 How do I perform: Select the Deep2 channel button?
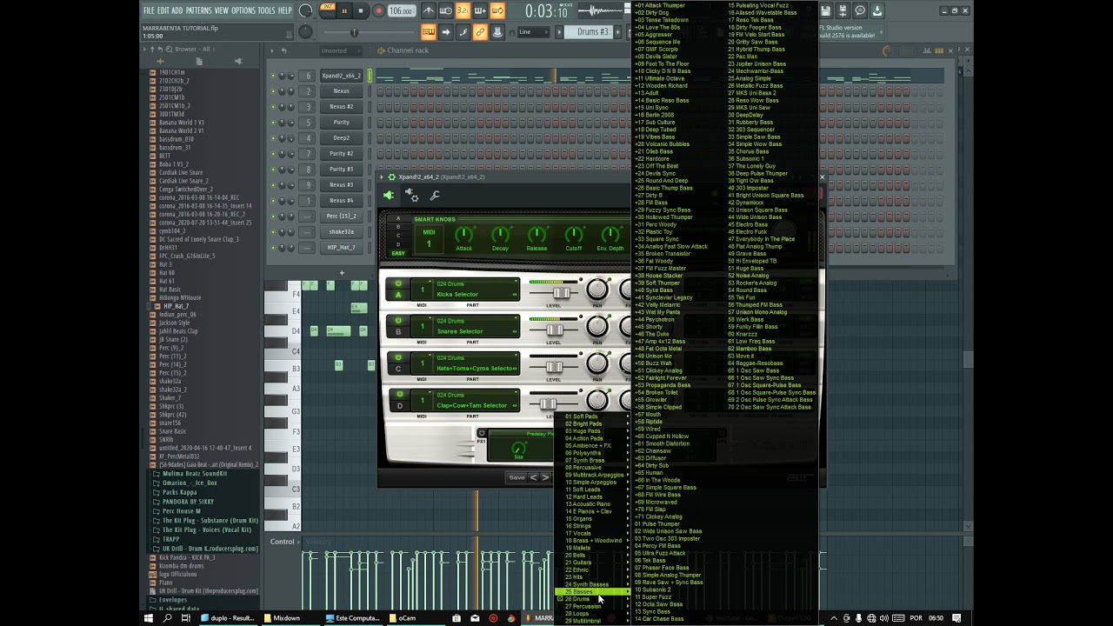pos(342,138)
